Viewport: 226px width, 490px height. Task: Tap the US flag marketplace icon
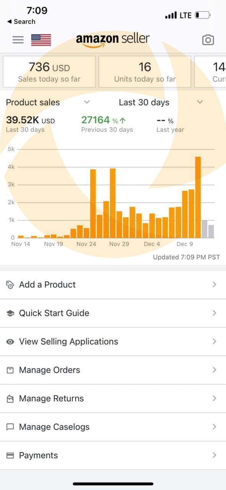(x=41, y=40)
